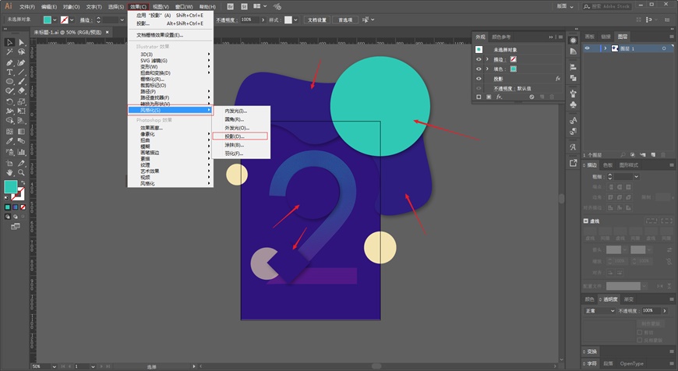Click the fx add effect button in Appearance panel
678x371 pixels.
[499, 97]
